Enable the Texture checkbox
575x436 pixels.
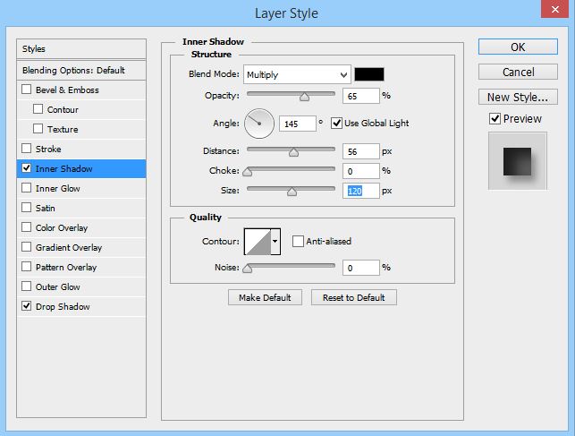[x=38, y=129]
